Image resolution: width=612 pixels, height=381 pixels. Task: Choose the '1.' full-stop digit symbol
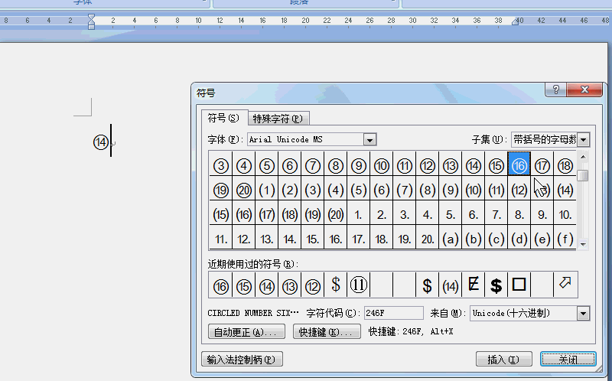tap(359, 215)
